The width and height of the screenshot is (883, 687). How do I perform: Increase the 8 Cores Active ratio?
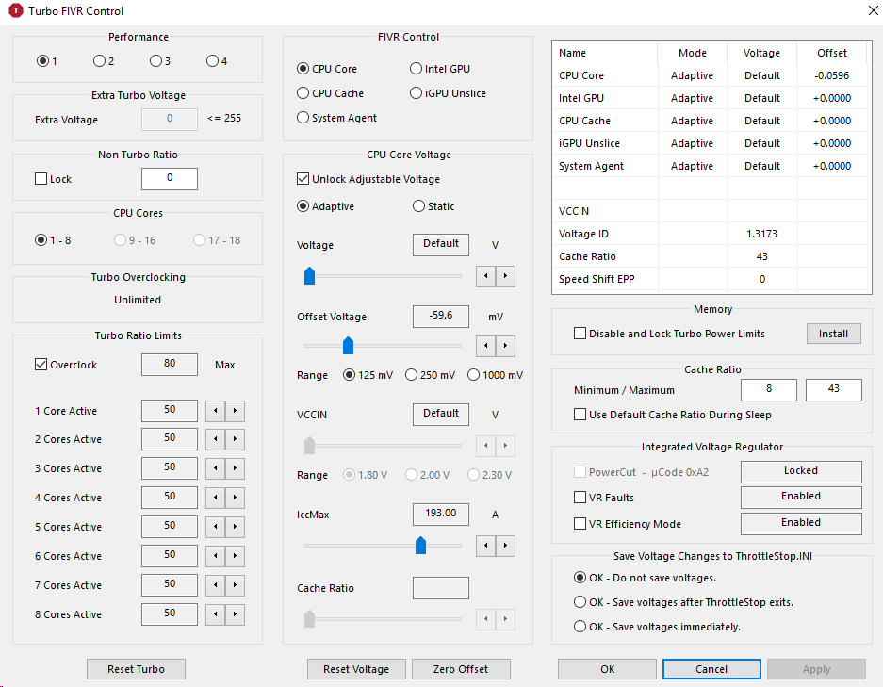pyautogui.click(x=236, y=614)
